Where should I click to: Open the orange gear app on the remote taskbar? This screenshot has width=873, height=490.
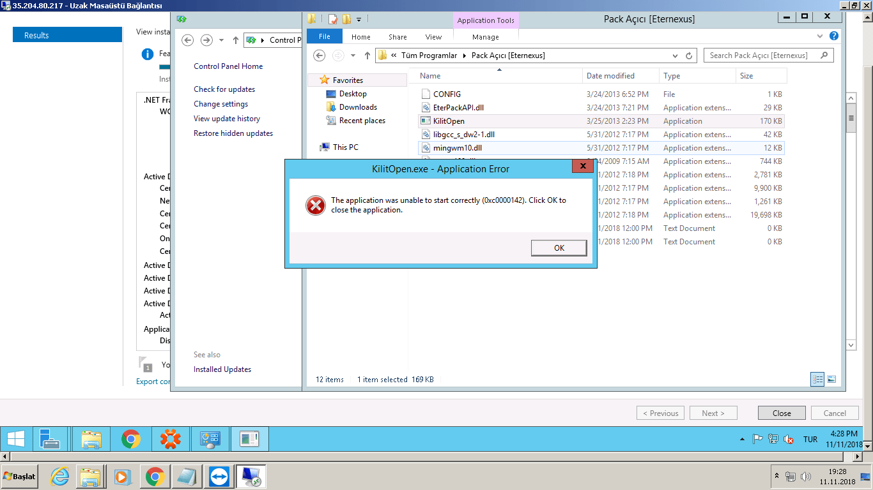coord(171,439)
